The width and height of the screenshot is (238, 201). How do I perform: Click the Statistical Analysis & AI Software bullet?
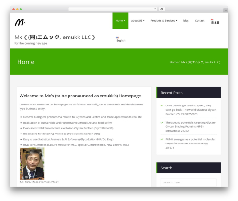tap(68, 139)
